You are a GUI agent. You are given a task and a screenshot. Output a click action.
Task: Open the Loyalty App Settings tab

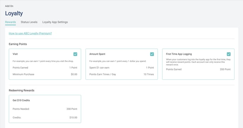point(55,22)
